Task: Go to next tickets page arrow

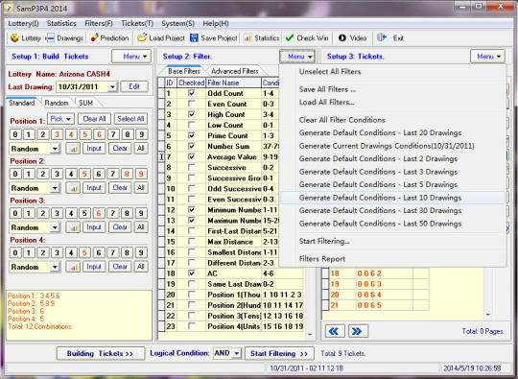Action: (x=358, y=331)
